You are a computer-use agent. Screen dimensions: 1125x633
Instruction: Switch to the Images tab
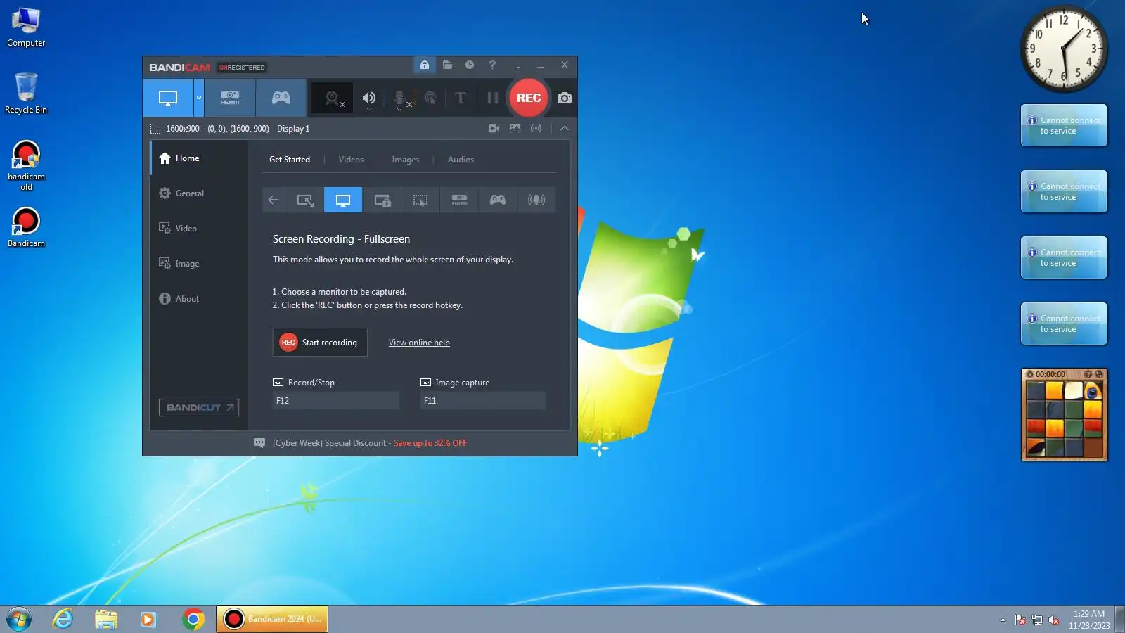coord(406,160)
